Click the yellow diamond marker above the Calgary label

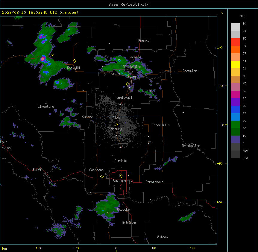point(121,176)
